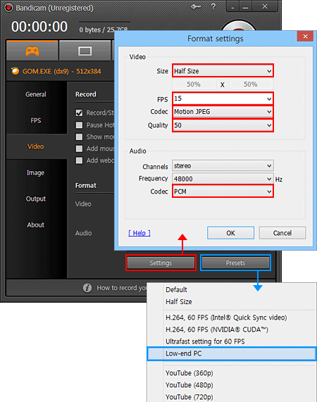Open the Output tab in sidebar
This screenshot has width=317, height=402.
pos(36,199)
